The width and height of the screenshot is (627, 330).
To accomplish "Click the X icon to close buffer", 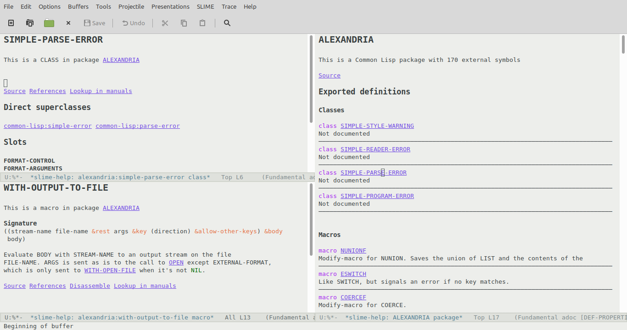I will (x=68, y=23).
